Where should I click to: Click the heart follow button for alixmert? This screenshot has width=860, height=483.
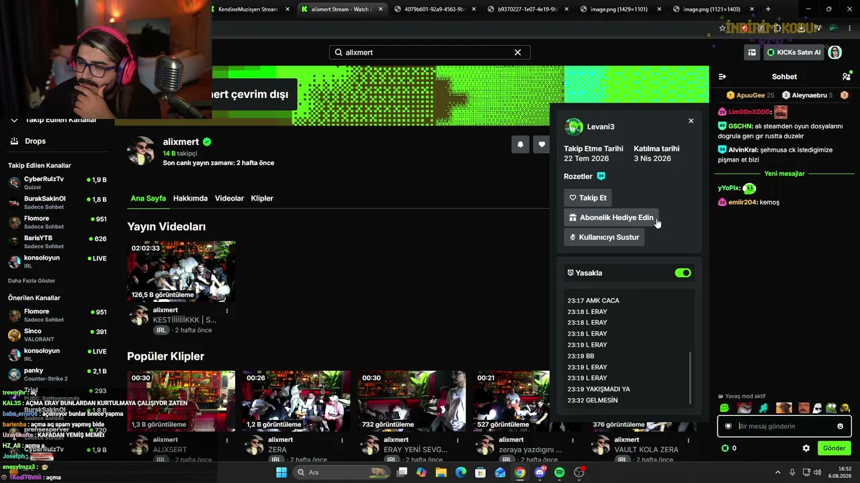pyautogui.click(x=542, y=144)
